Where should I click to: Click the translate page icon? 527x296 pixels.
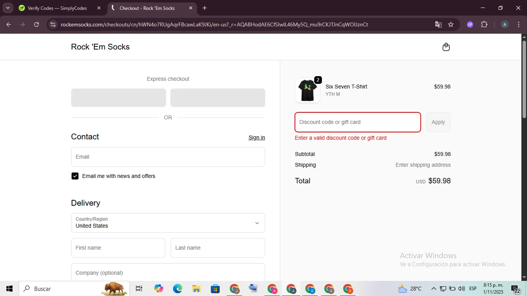coord(438,25)
